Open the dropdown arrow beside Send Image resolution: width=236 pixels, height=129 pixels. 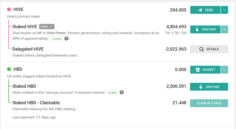click(224, 10)
